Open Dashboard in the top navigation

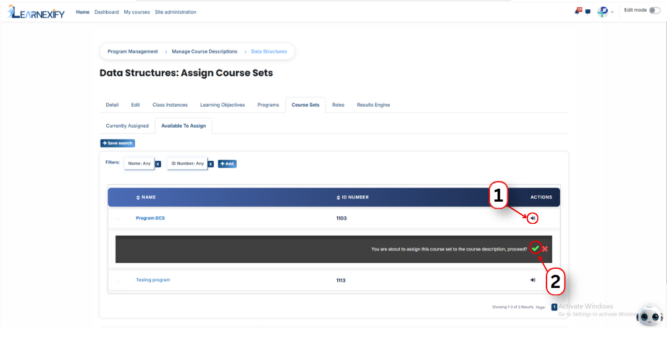pos(106,12)
